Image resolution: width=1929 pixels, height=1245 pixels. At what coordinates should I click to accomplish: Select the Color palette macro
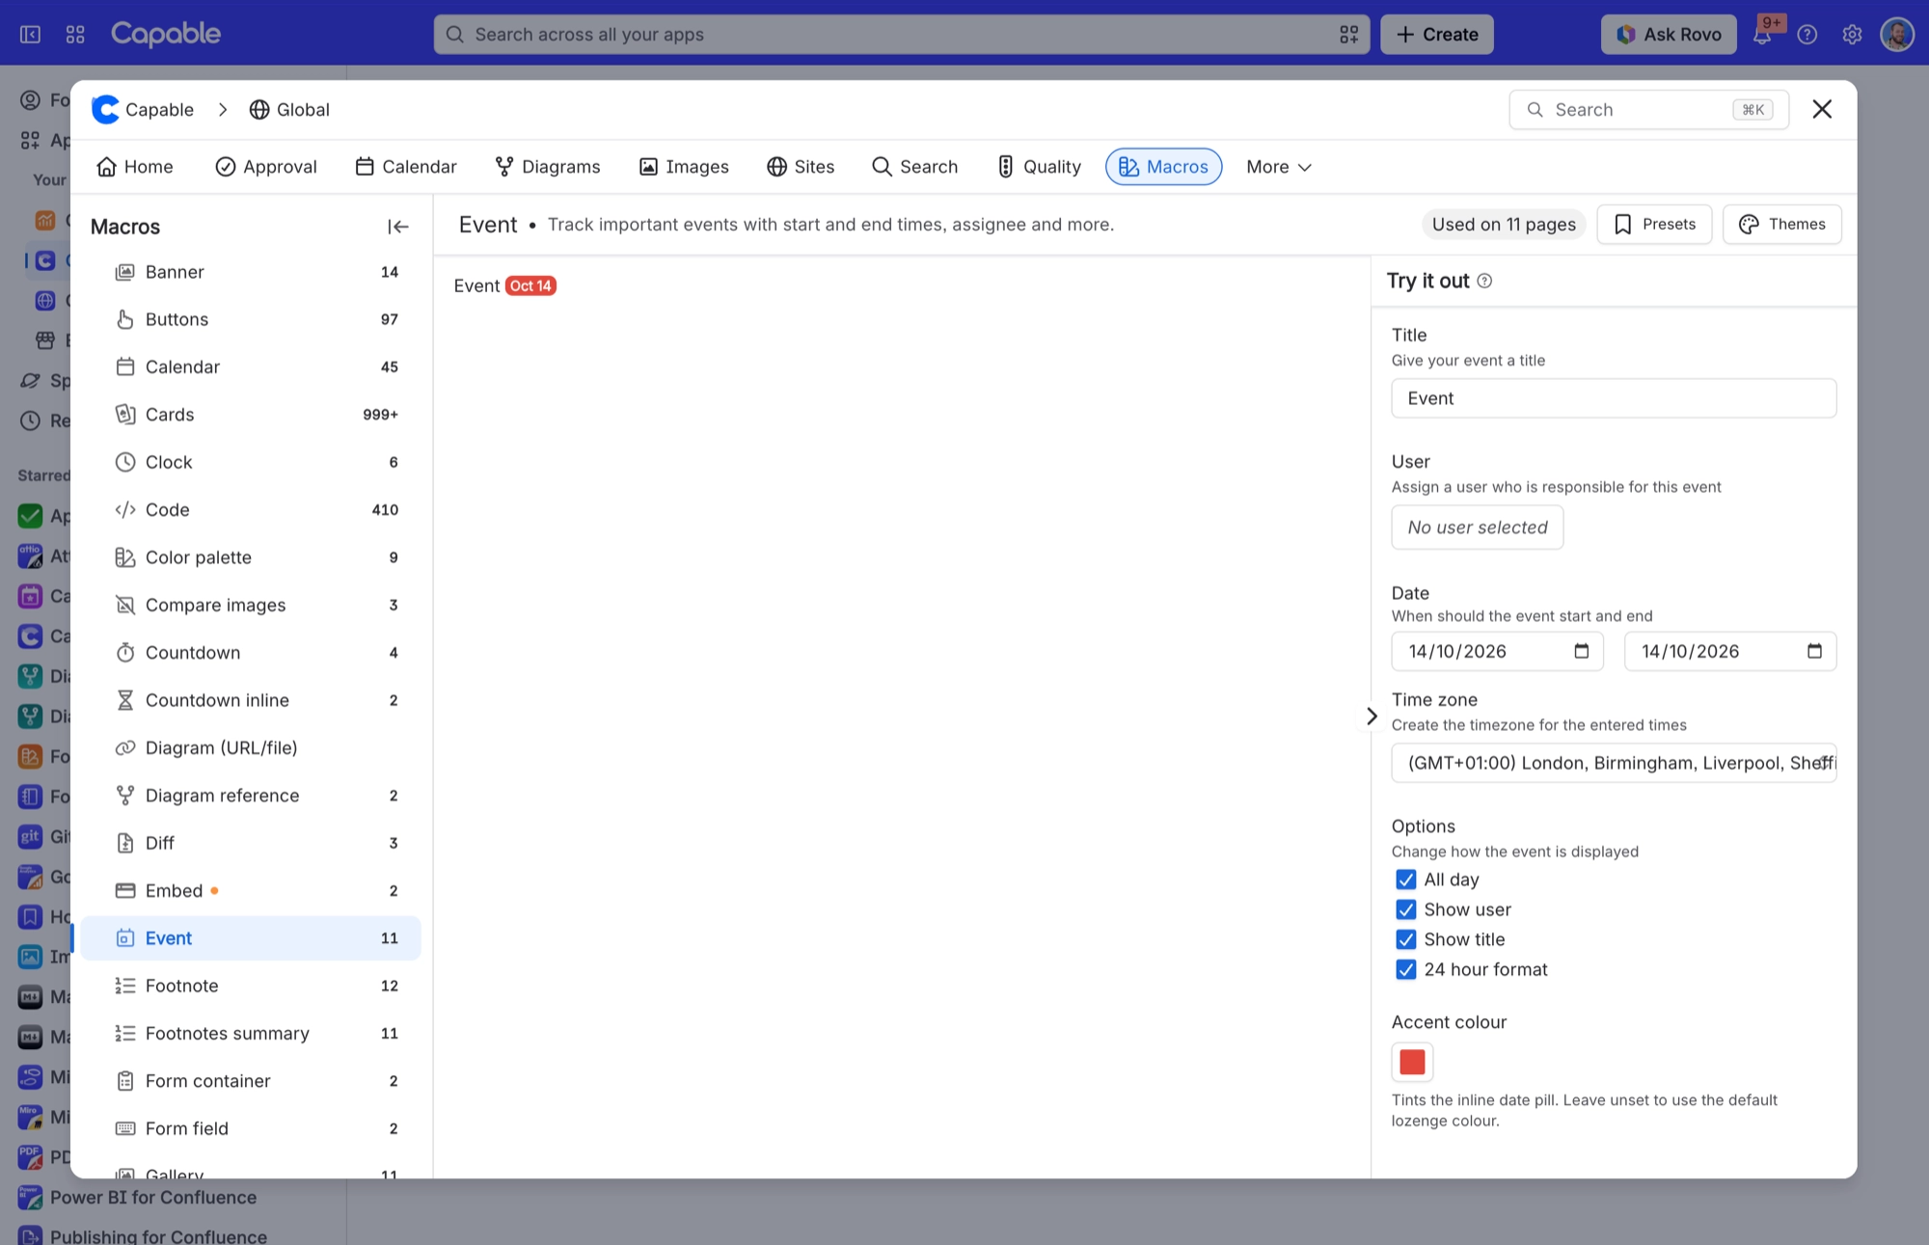point(251,557)
